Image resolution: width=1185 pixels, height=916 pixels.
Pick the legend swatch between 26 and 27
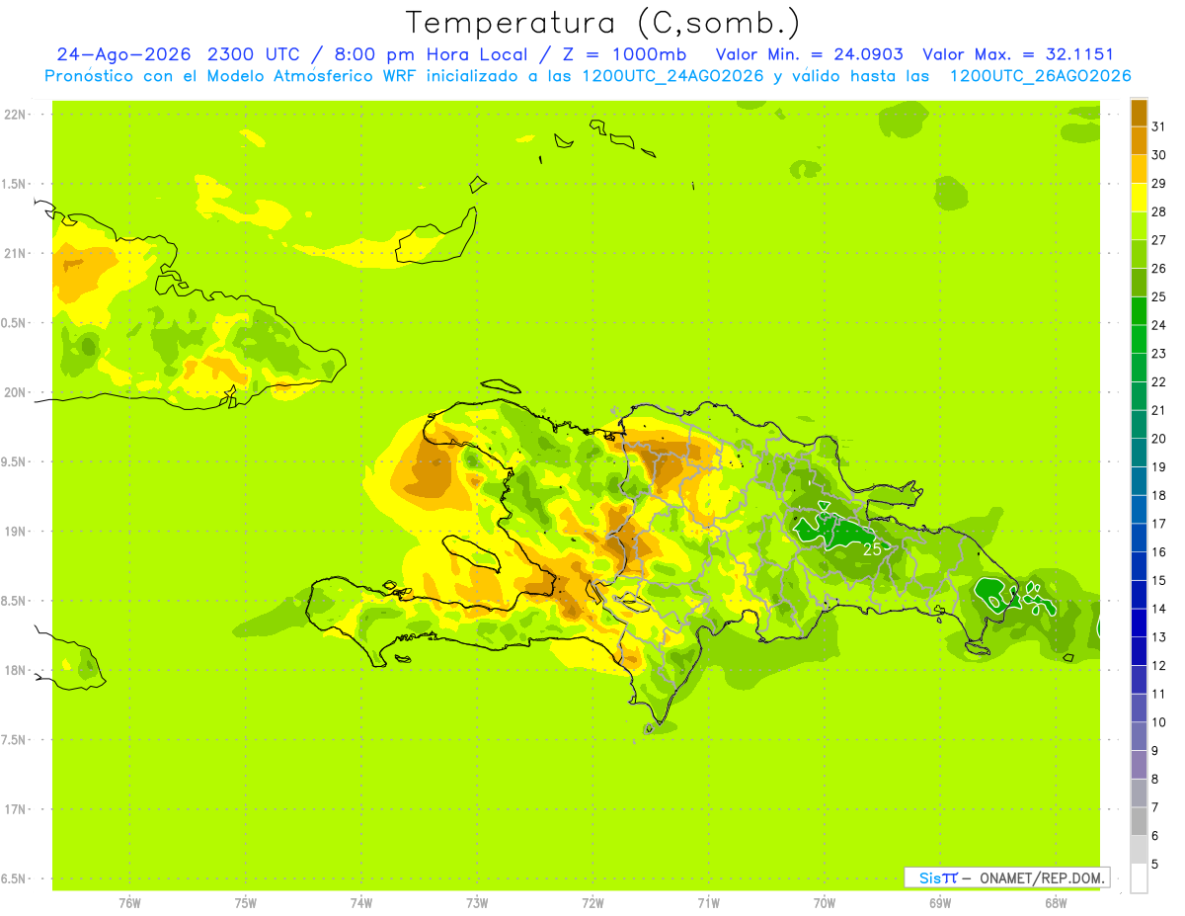click(1139, 255)
